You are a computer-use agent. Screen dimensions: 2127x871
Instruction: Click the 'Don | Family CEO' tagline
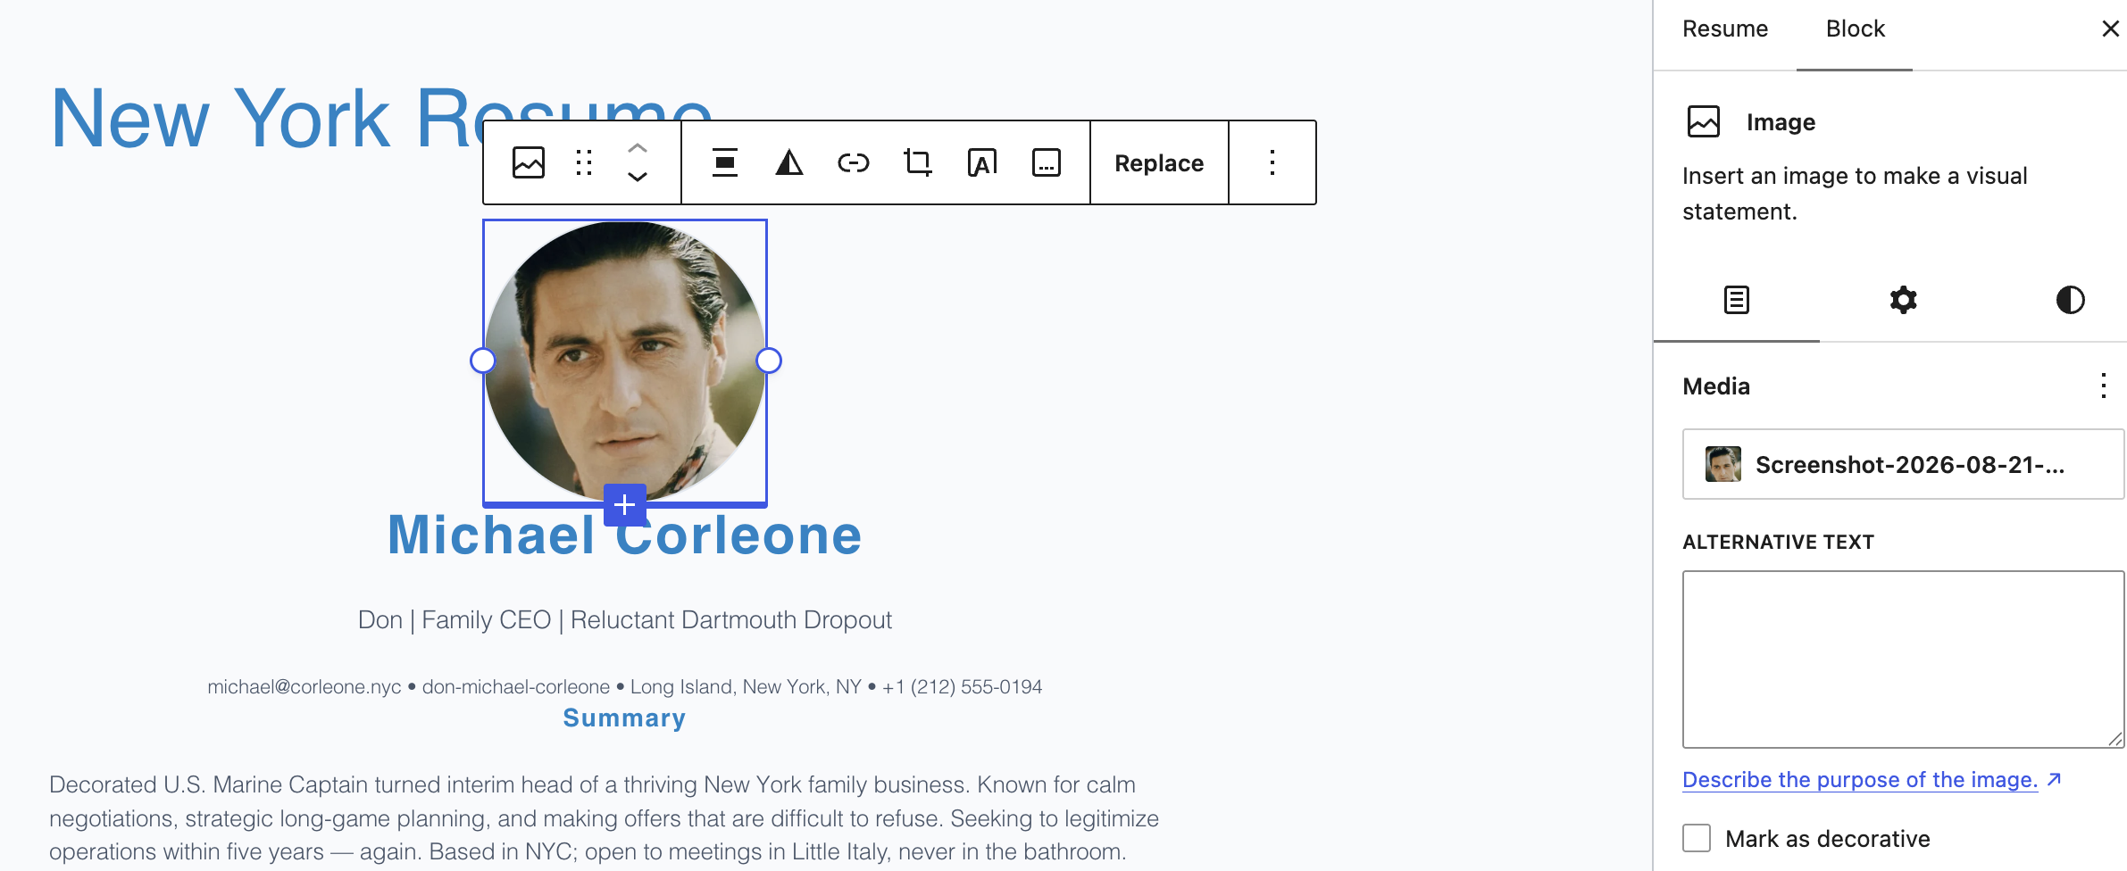pos(625,619)
